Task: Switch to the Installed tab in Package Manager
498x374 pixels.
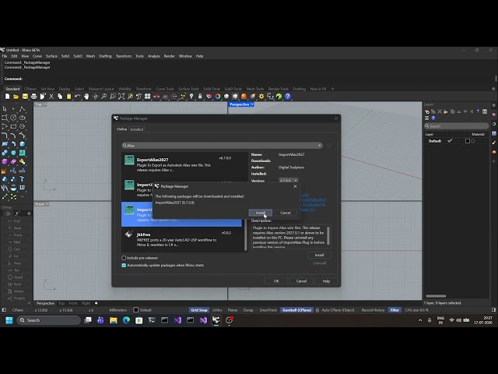Action: point(137,129)
